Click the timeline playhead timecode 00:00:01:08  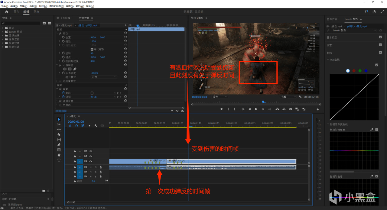(76, 121)
